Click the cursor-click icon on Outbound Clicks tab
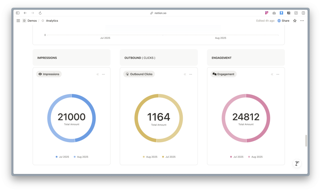321x191 pixels. click(127, 74)
